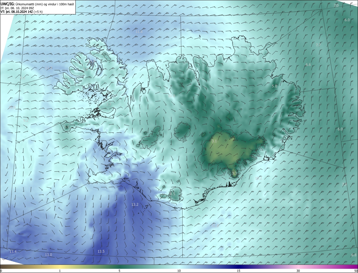Image resolution: width=358 pixels, height=273 pixels.
Task: Click the 11.6 value label
Action: click(x=139, y=32)
